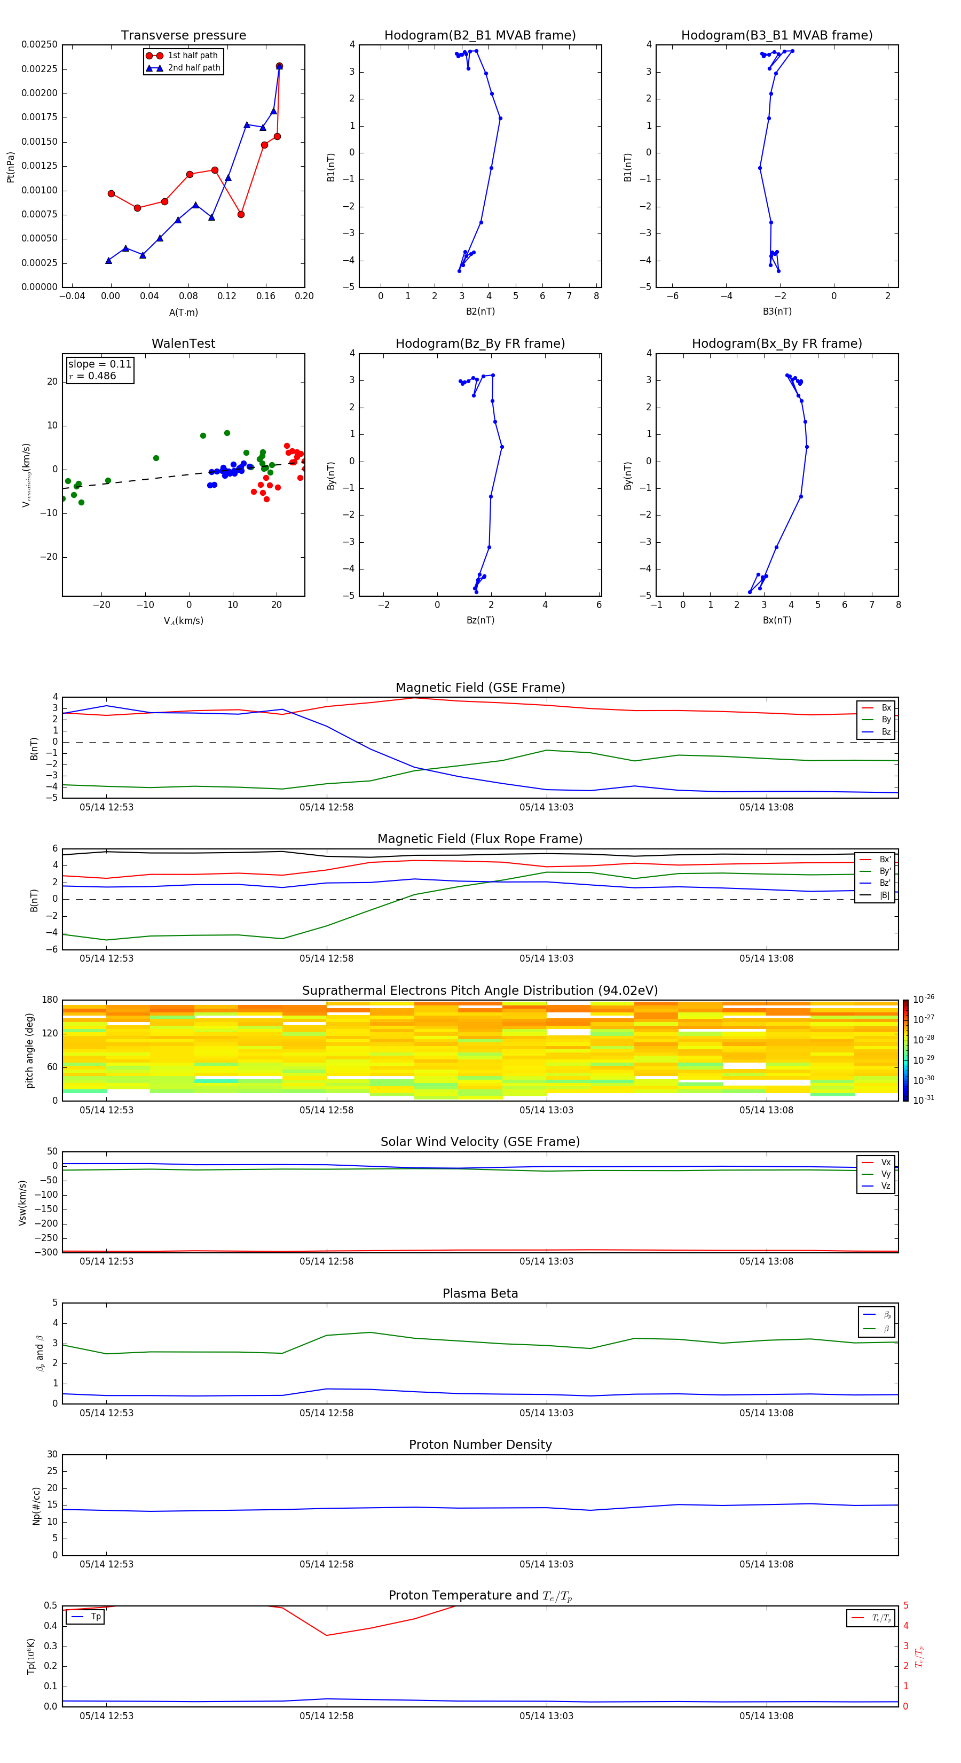Image resolution: width=961 pixels, height=1763 pixels.
Task: Click the 'Pt(nPa)' y-axis label
Action: click(10, 166)
